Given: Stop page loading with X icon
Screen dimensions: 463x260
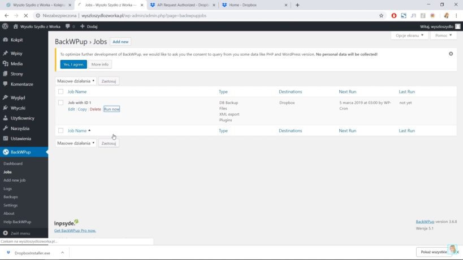Looking at the screenshot, I should coord(25,16).
